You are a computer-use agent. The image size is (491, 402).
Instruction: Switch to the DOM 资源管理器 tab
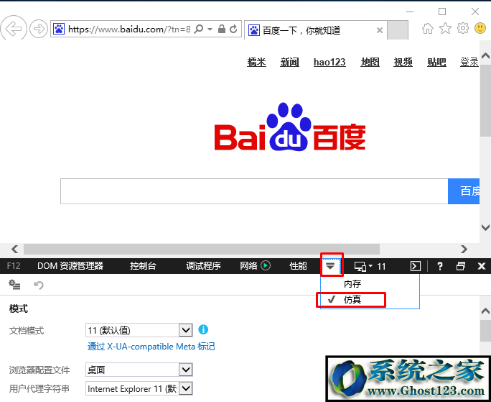tap(70, 266)
